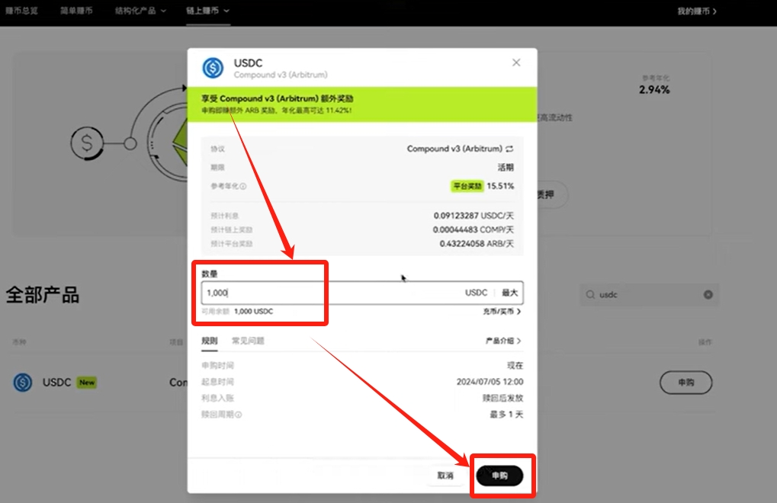Click the 2024/07/05 12:00 start time
Viewport: 777px width, 503px height.
pos(490,382)
